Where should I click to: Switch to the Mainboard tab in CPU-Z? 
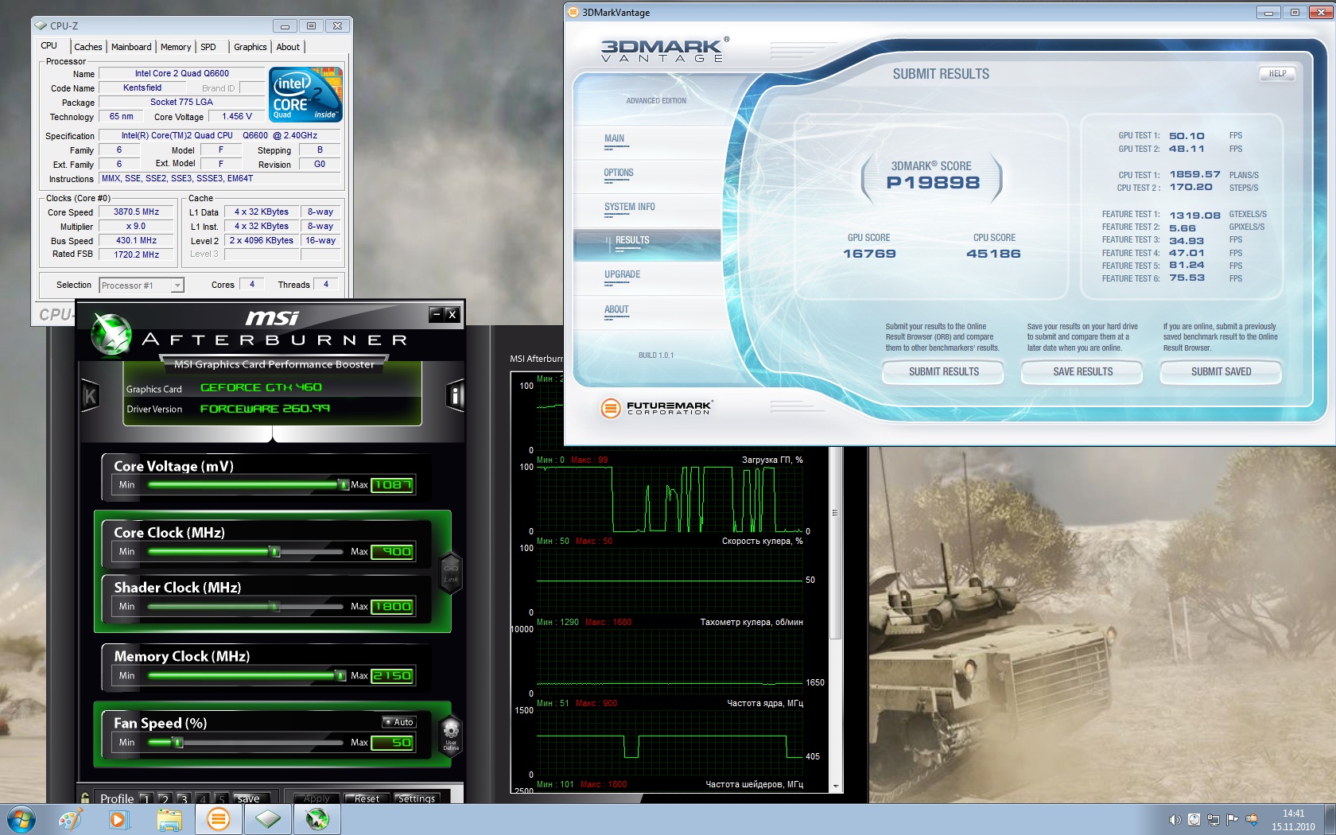(131, 47)
